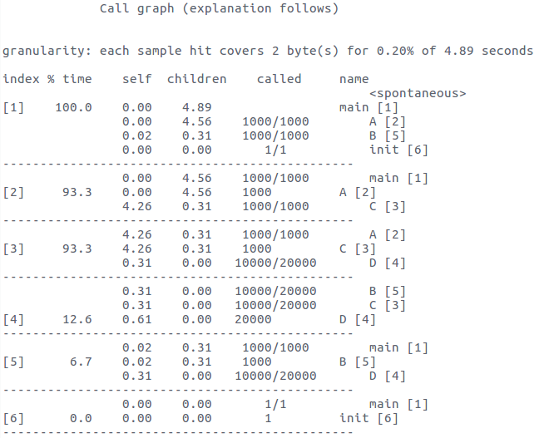The image size is (549, 438).
Task: Click the 4.89 children time value for main
Action: coord(196,107)
